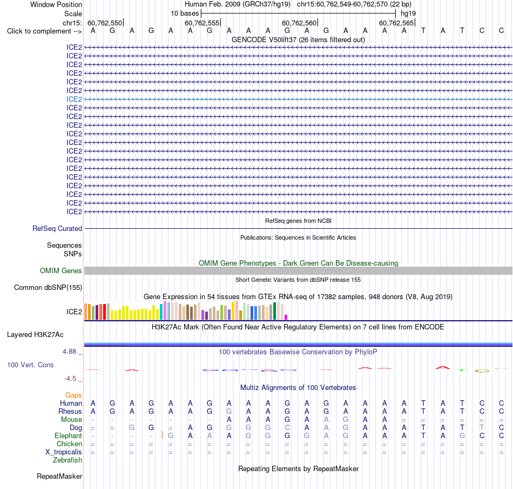Select the X_tropicalis alignment row label
513x489 pixels.
[x=64, y=452]
